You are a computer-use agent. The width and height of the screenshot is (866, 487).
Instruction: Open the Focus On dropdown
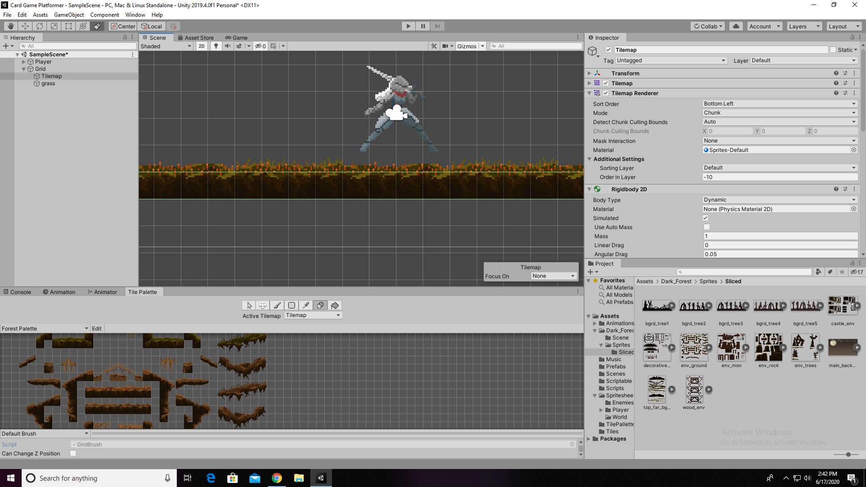(x=554, y=276)
